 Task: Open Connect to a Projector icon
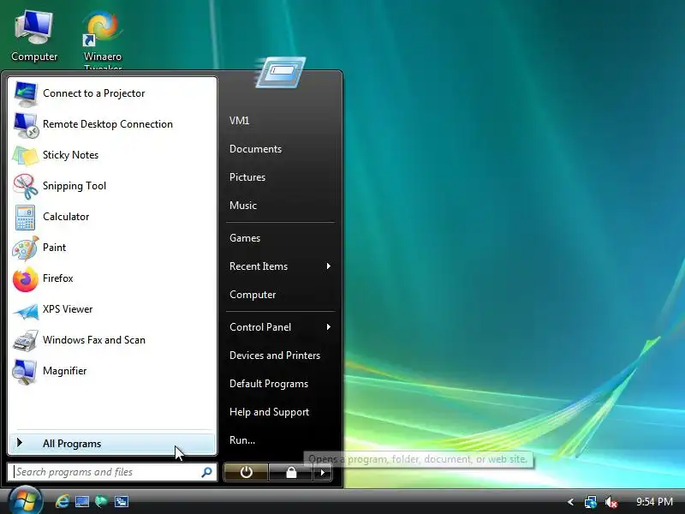(26, 93)
